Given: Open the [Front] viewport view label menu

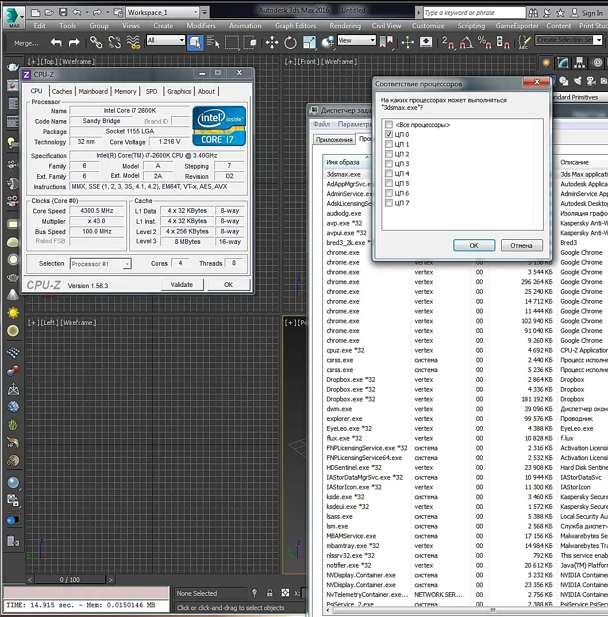Looking at the screenshot, I should click(x=309, y=62).
